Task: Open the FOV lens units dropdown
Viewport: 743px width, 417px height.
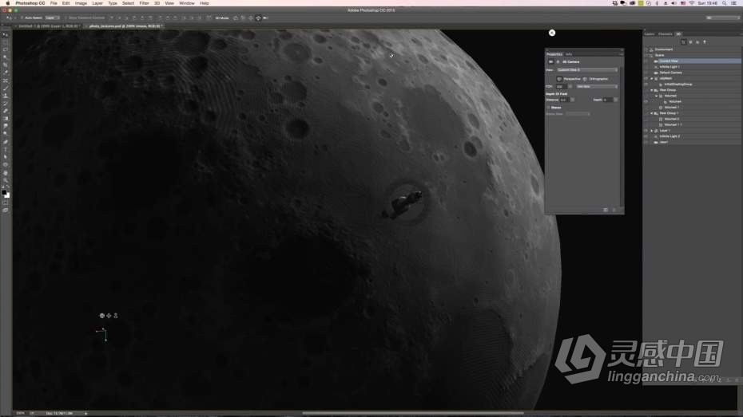Action: (x=597, y=87)
